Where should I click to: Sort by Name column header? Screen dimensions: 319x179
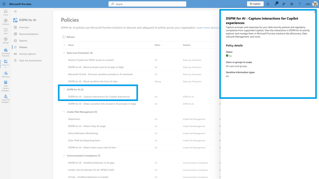71,45
